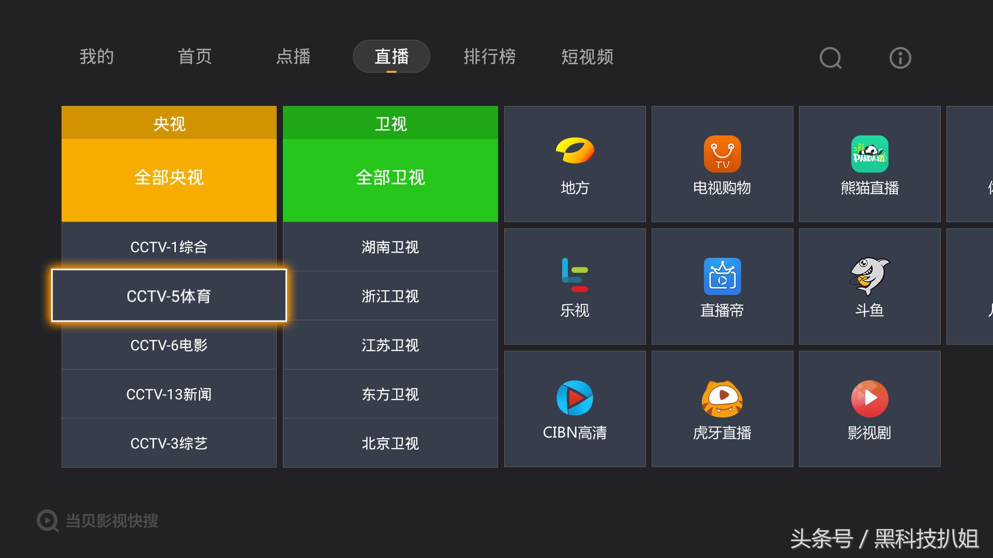993x558 pixels.
Task: Switch to the 排行榜 tab
Action: (x=489, y=58)
